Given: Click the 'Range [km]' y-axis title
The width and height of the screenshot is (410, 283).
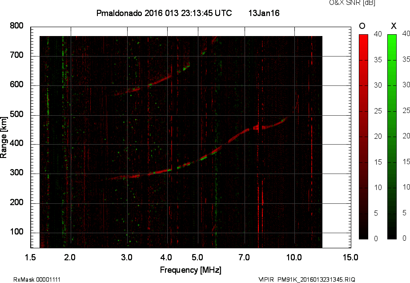Looking at the screenshot, I should [x=4, y=137].
